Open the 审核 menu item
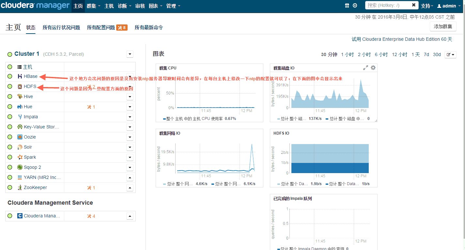 tap(140, 6)
